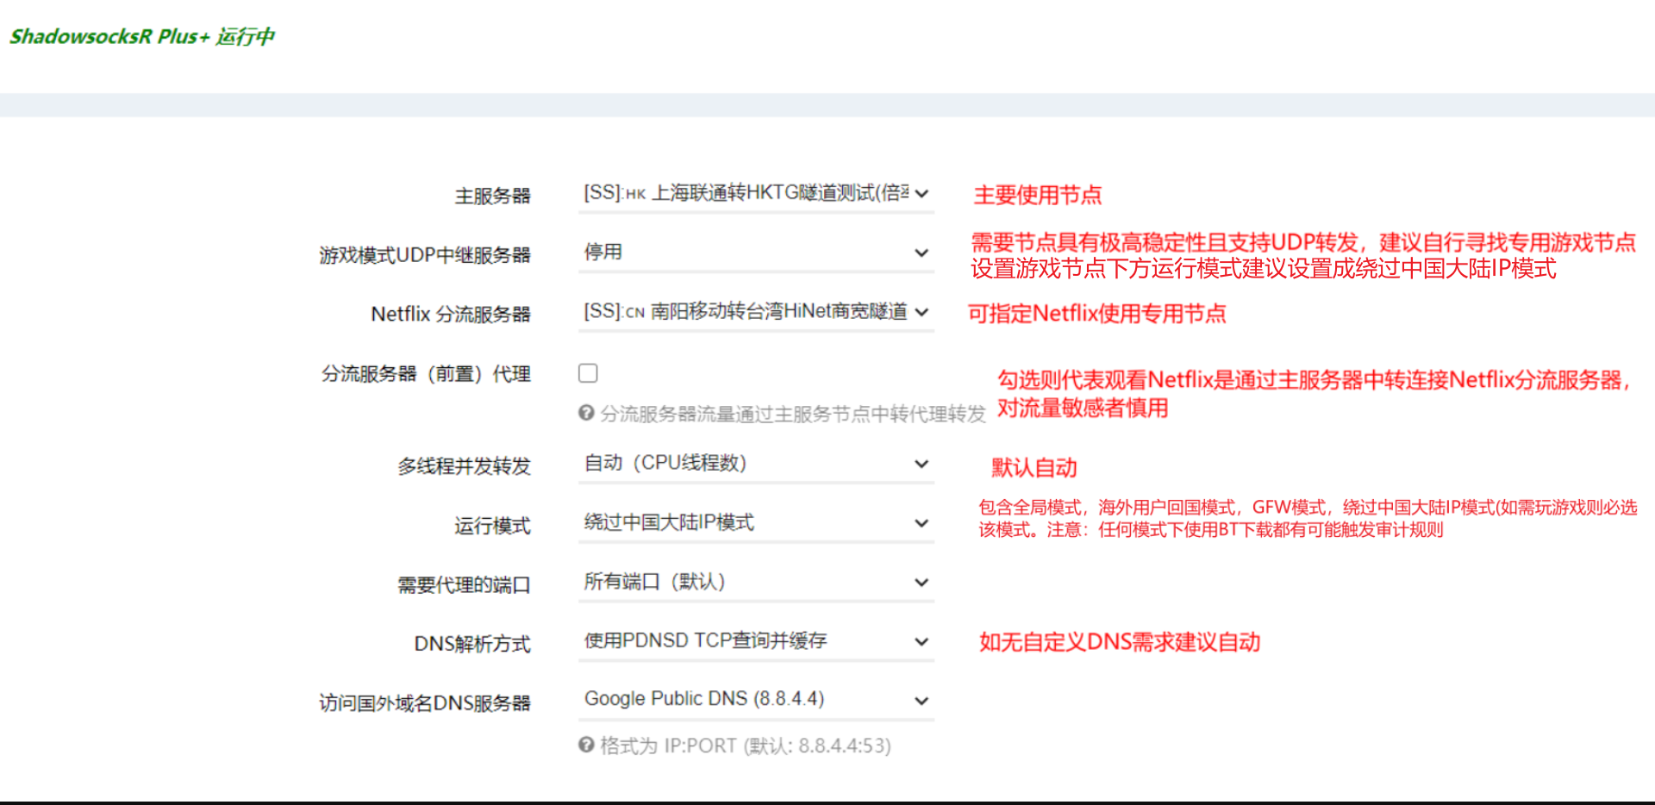1655x805 pixels.
Task: Click the red 默认自动 annotation text
Action: coord(1034,468)
